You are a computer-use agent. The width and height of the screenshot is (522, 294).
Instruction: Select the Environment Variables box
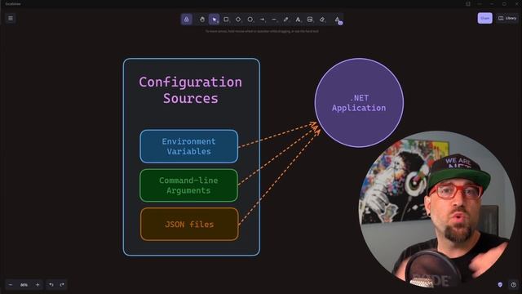click(x=189, y=146)
